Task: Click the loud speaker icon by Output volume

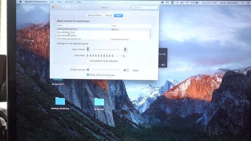Action: (126, 70)
